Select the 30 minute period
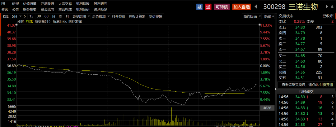This screenshot has width=336, height=127. tap(39, 16)
